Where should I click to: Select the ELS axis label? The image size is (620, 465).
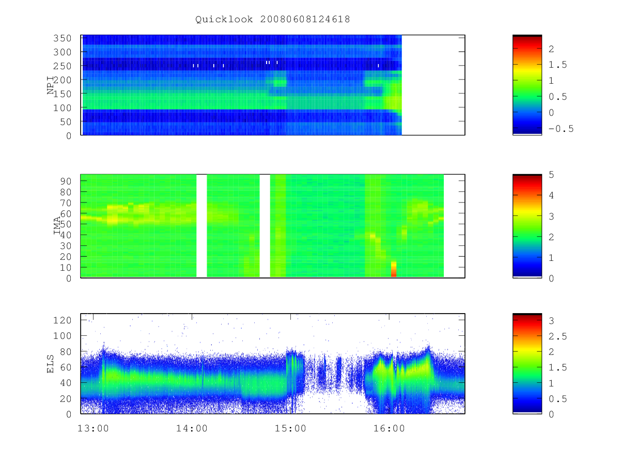pyautogui.click(x=51, y=364)
